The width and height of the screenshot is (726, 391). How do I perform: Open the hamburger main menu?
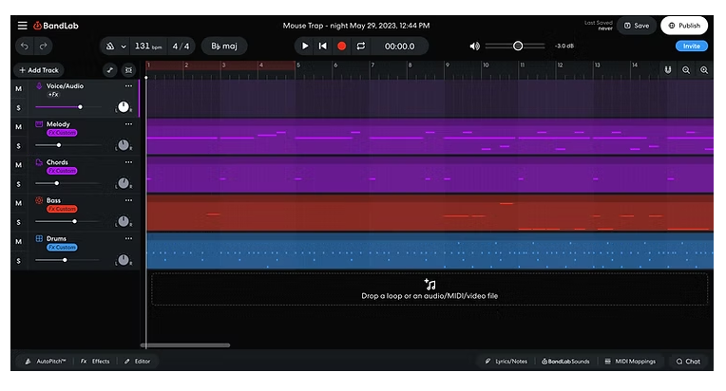pyautogui.click(x=22, y=26)
